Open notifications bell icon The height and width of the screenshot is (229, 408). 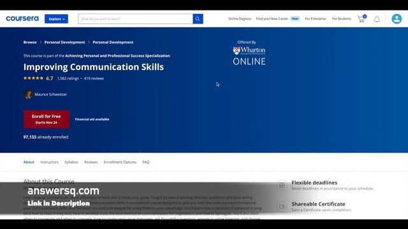tap(377, 19)
